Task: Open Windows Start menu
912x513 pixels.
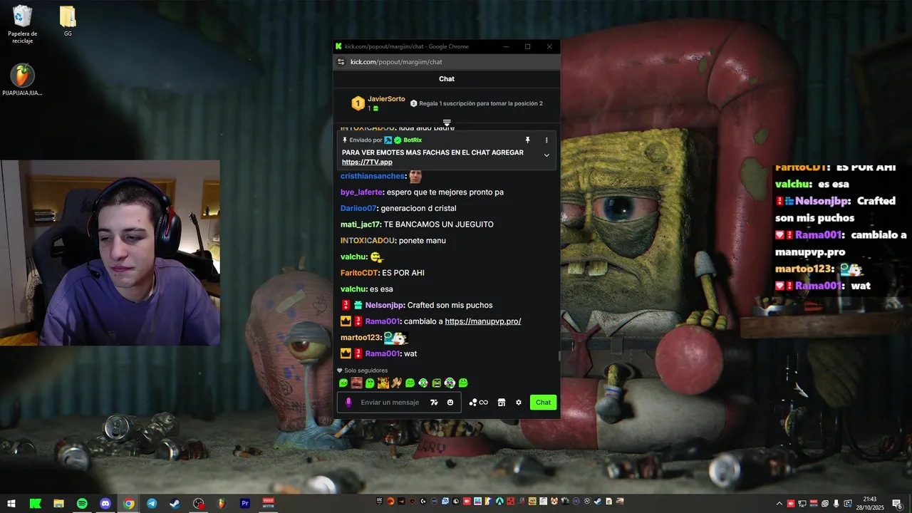Action: (11, 504)
